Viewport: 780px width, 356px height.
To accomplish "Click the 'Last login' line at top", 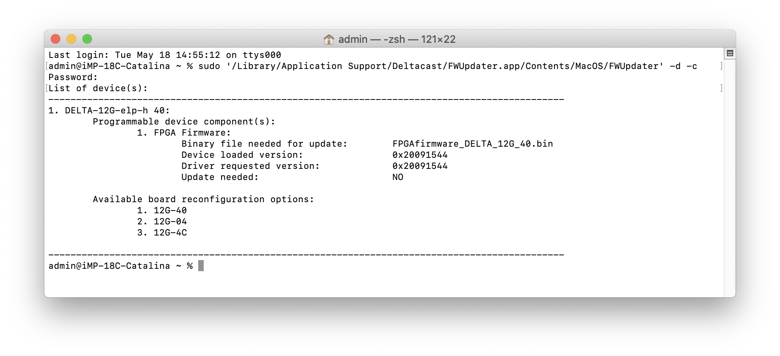I will point(165,55).
